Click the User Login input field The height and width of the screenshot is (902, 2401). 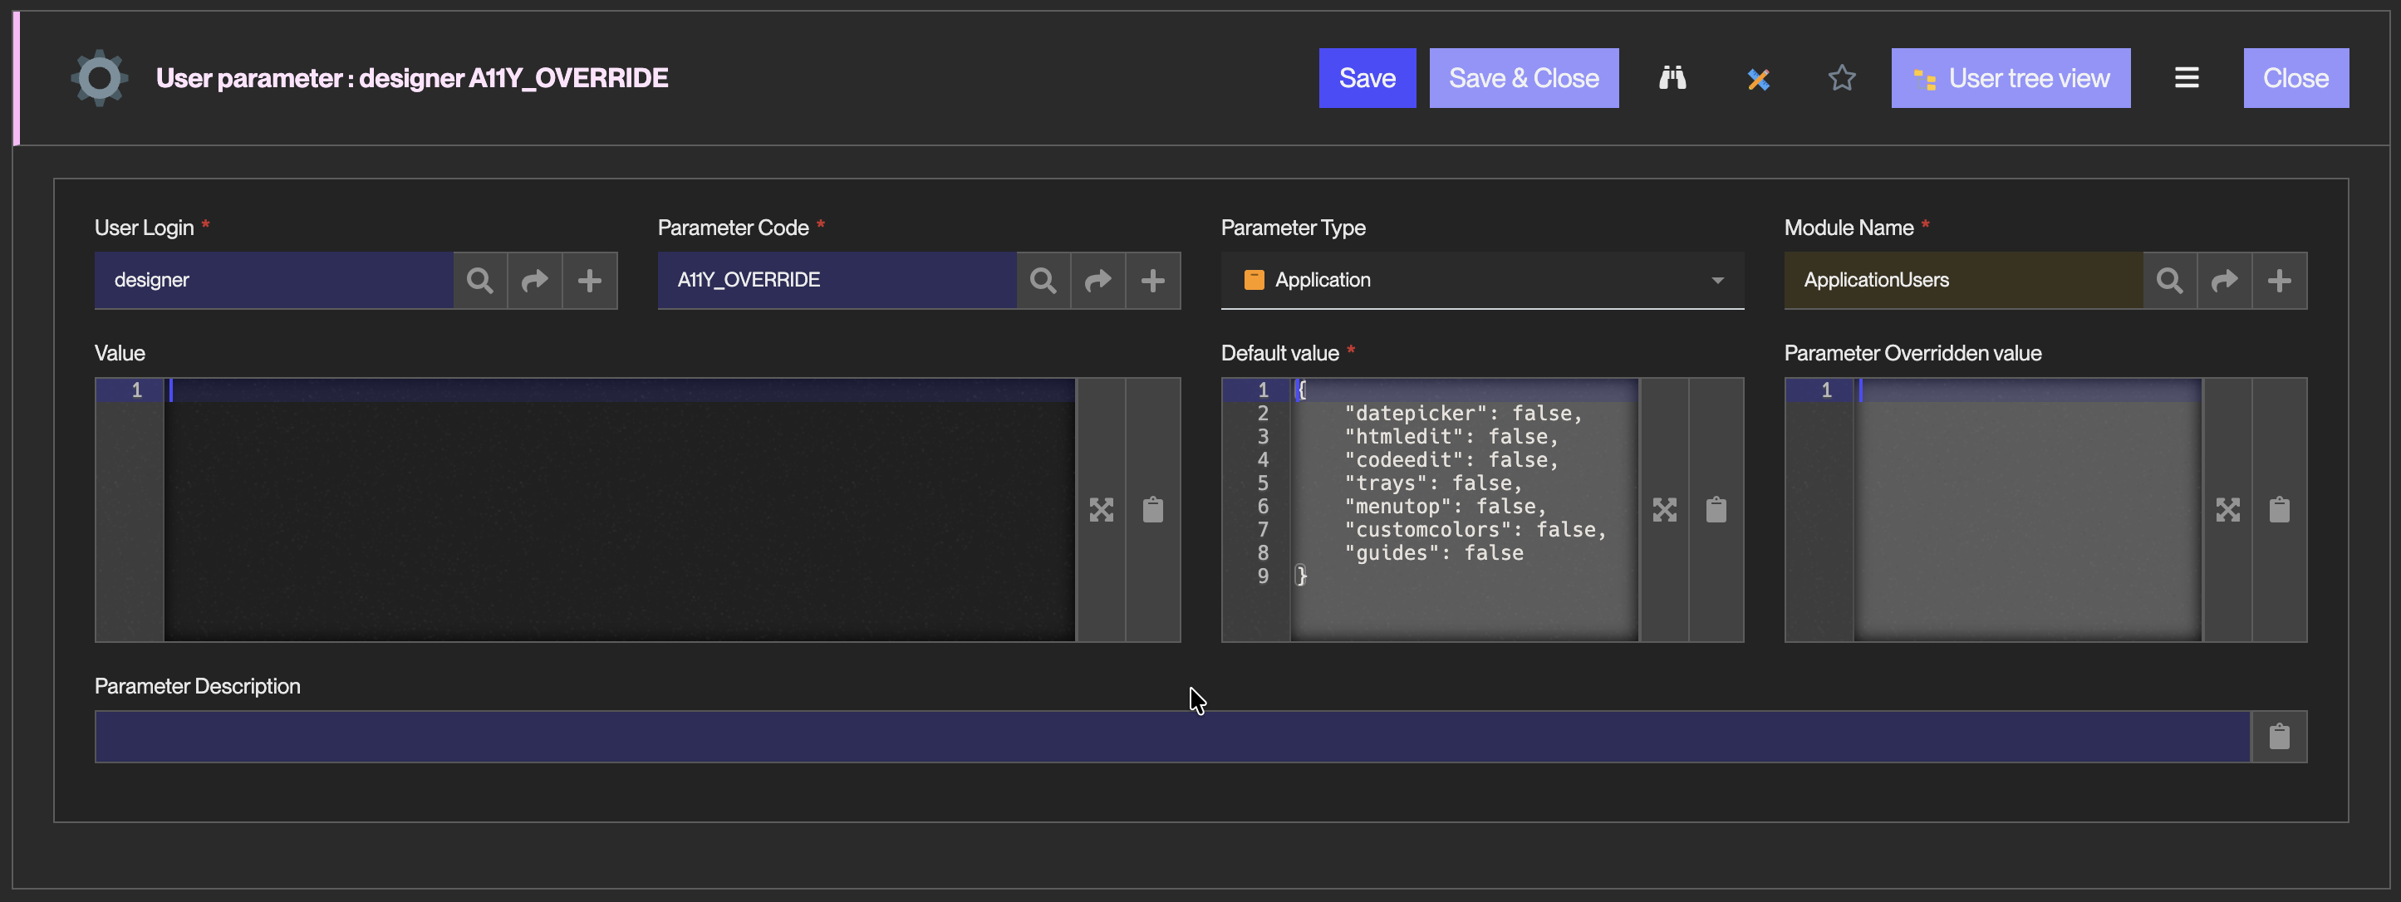[x=274, y=281]
